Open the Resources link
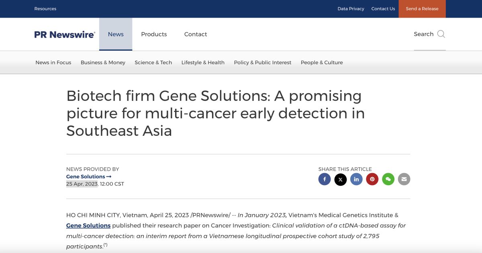The image size is (482, 253). [45, 8]
